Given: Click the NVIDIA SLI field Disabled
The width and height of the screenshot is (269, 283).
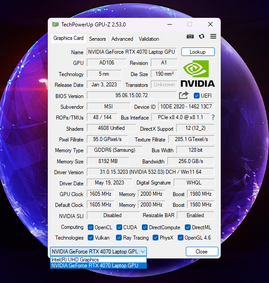Looking at the screenshot, I should [113, 215].
